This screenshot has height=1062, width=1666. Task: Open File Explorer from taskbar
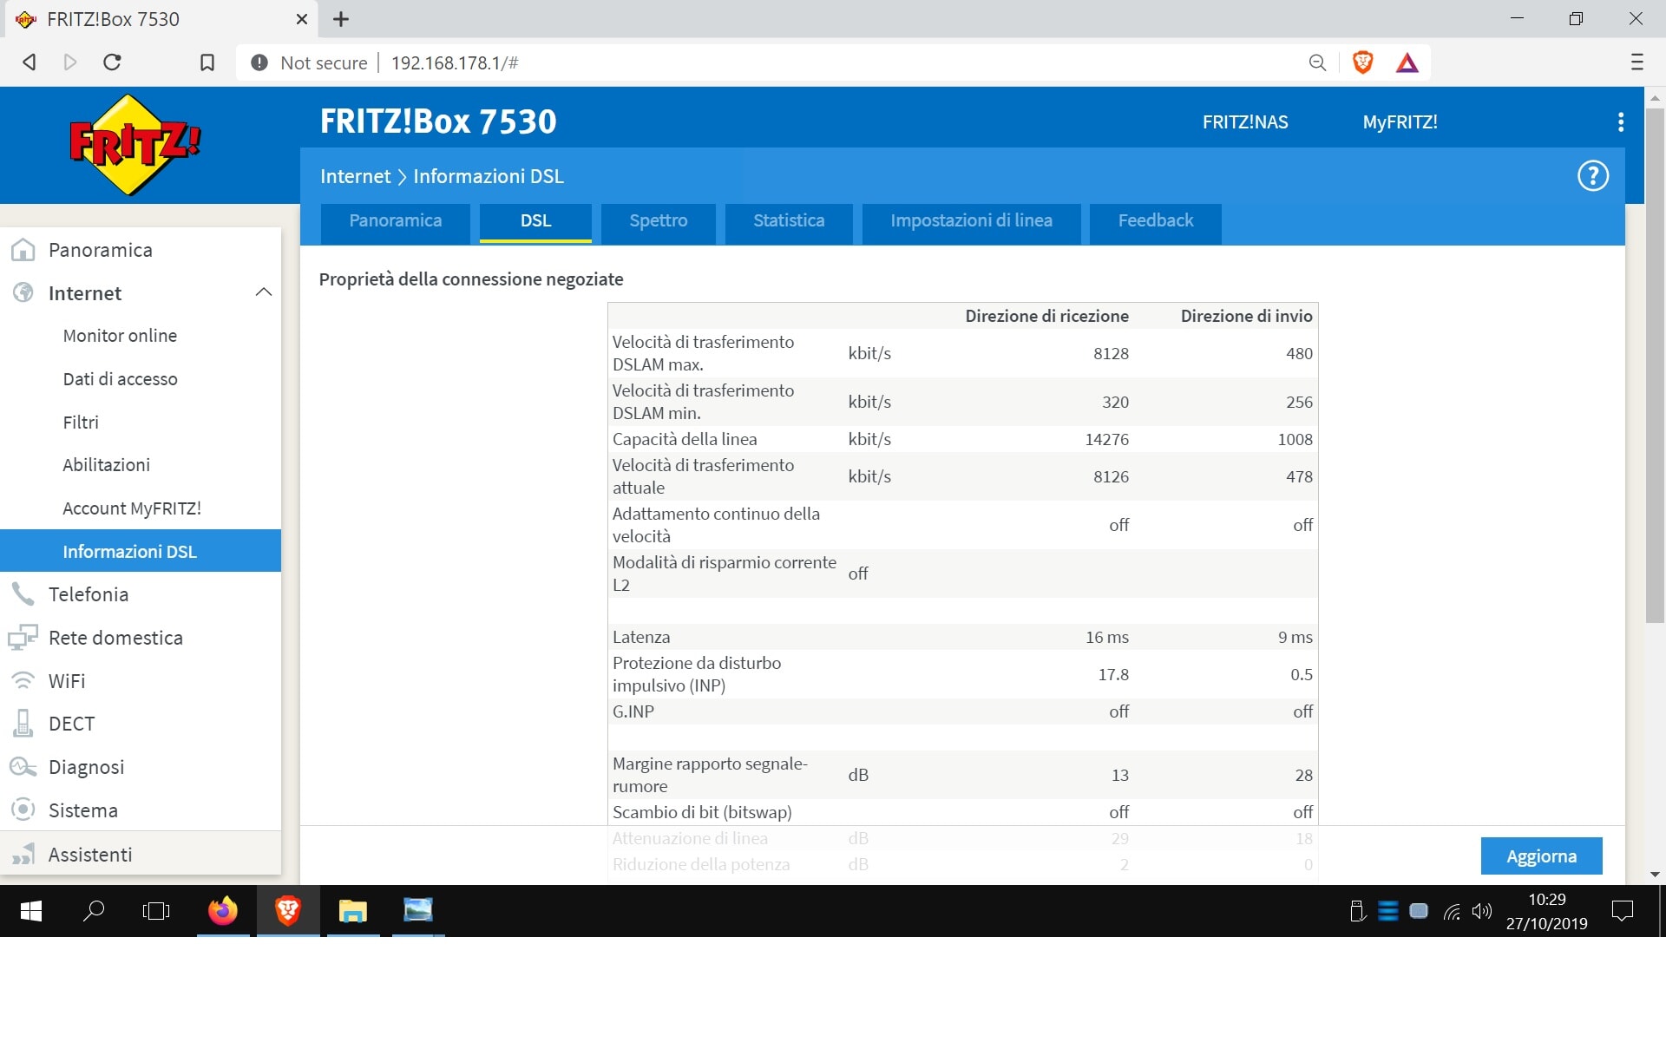coord(352,911)
